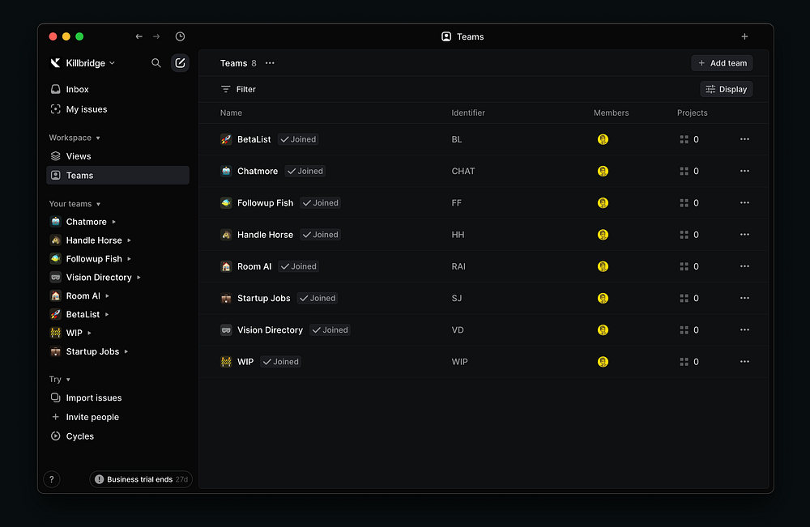Open the help question mark icon

(x=52, y=479)
